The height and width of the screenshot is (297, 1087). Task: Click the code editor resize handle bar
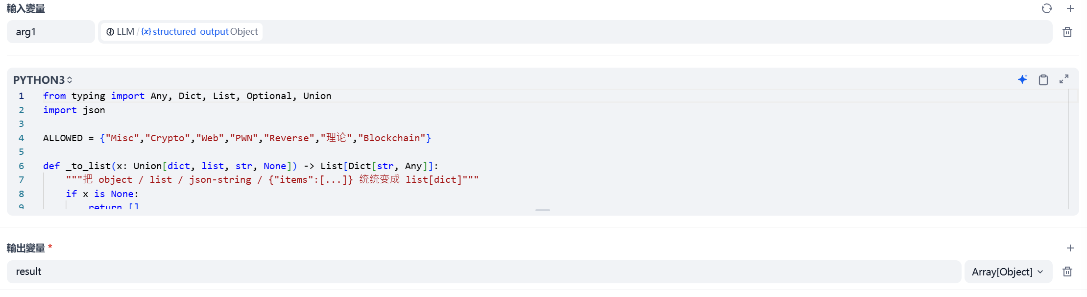[543, 210]
